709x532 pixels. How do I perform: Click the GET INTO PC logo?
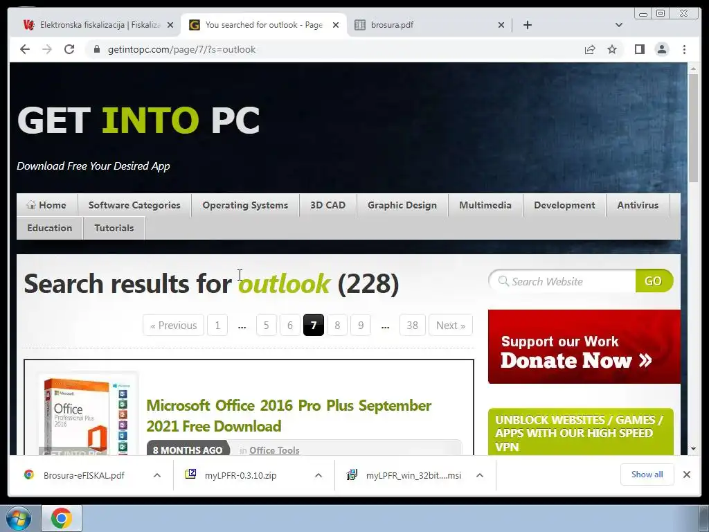138,121
